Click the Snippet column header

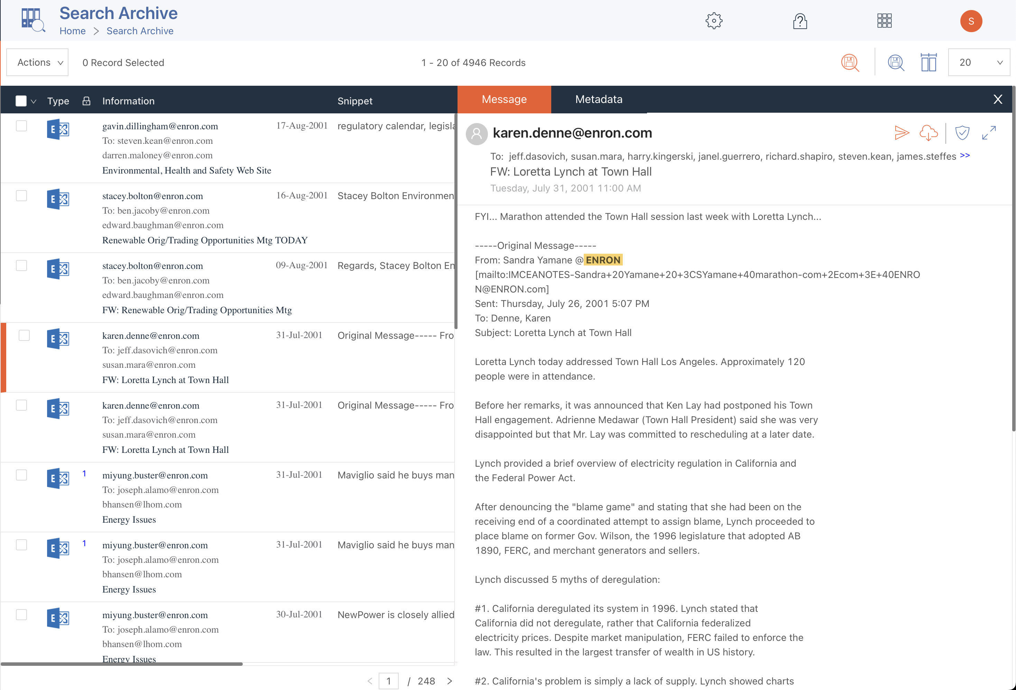(355, 101)
